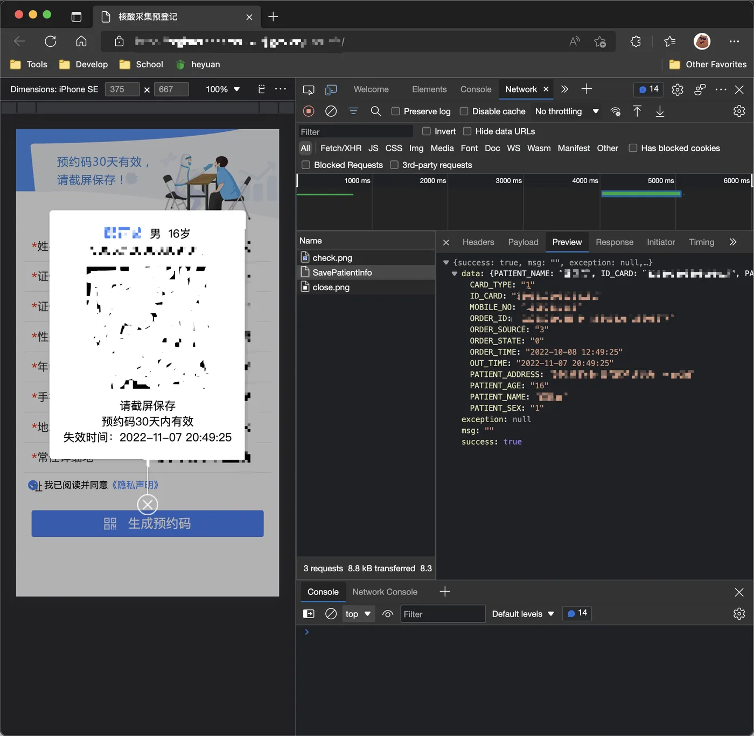Click the Read Aloud icon in address bar
Image resolution: width=754 pixels, height=736 pixels.
575,41
